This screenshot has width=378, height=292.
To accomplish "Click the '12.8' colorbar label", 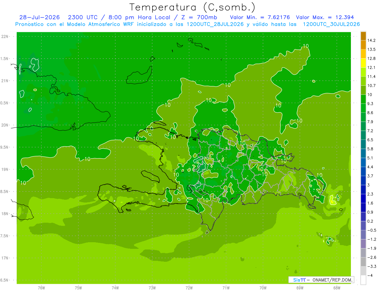I will click(x=371, y=58).
